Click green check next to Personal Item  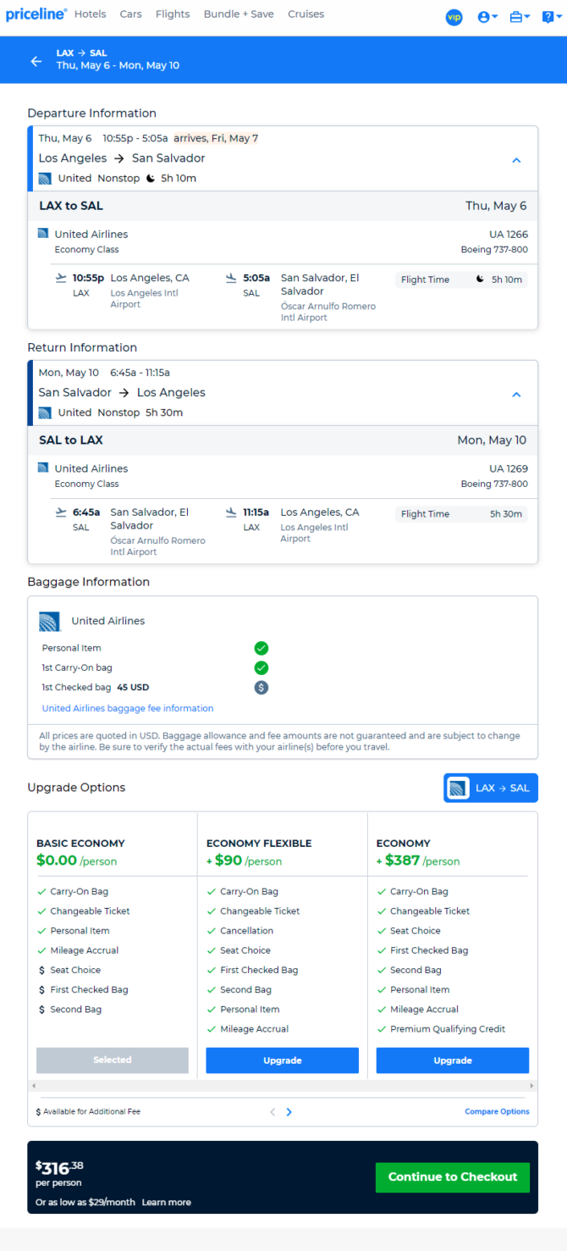click(x=261, y=648)
